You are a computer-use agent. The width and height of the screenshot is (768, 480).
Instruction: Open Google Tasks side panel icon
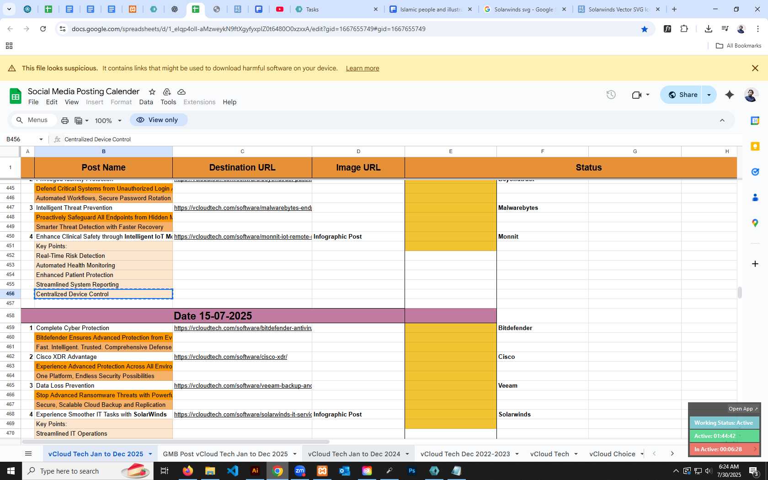[755, 172]
